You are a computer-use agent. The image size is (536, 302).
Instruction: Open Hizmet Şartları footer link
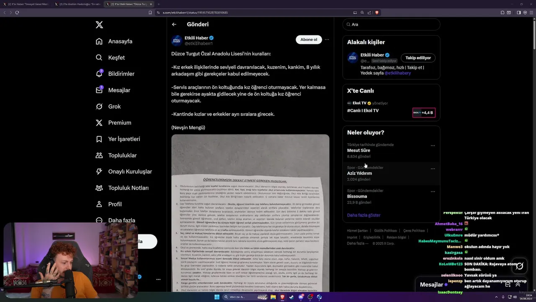tap(357, 231)
